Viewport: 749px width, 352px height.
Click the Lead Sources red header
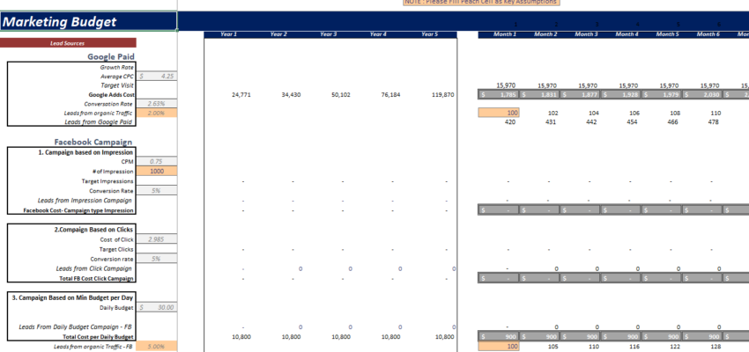click(x=68, y=43)
